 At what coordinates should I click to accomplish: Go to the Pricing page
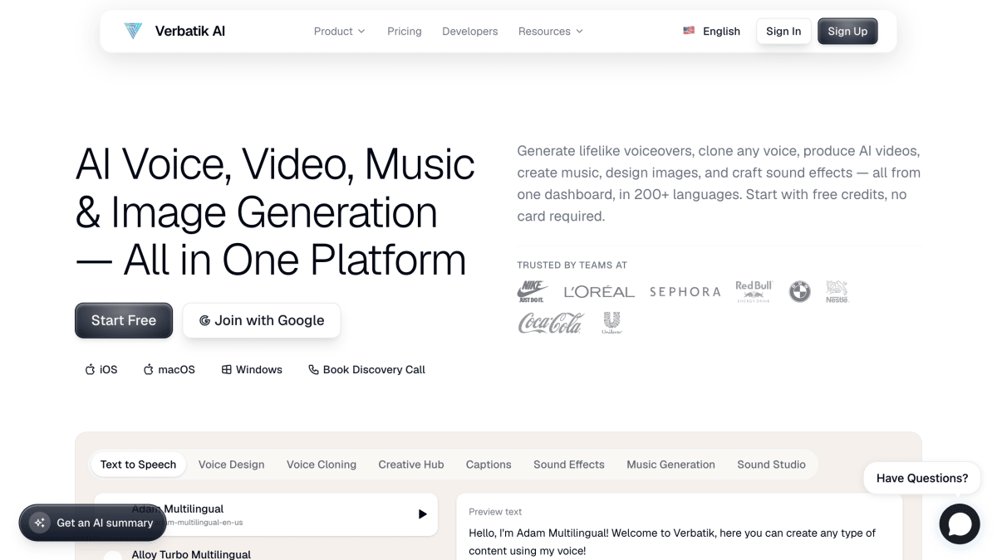coord(405,32)
